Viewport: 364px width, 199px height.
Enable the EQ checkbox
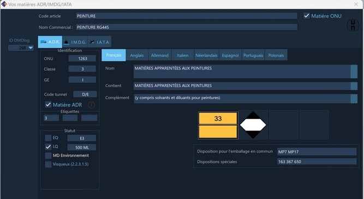pyautogui.click(x=48, y=138)
